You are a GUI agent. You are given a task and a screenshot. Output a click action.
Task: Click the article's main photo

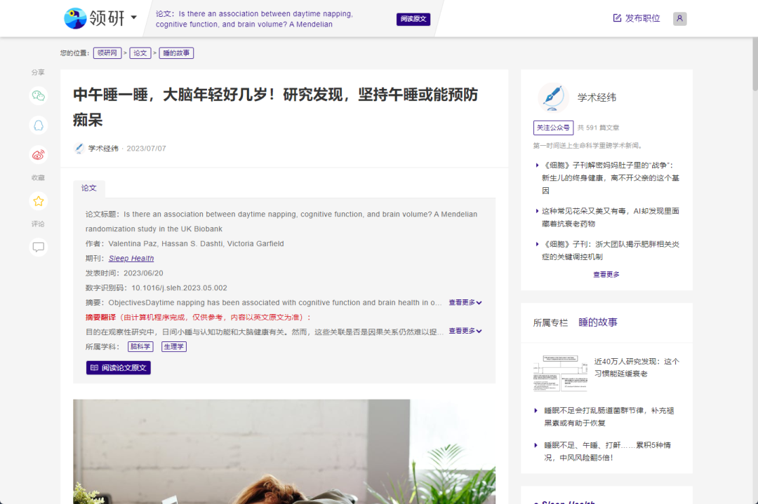point(284,451)
